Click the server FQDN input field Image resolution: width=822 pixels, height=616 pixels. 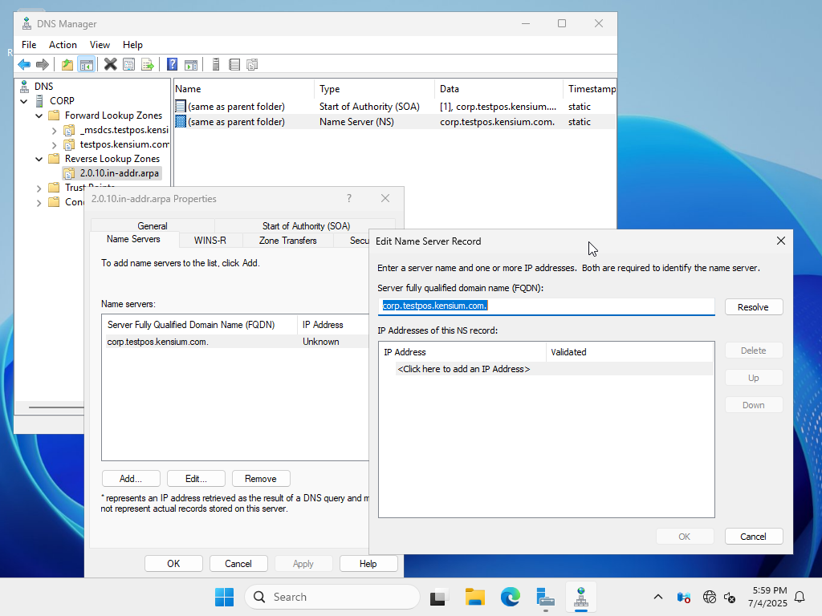546,306
